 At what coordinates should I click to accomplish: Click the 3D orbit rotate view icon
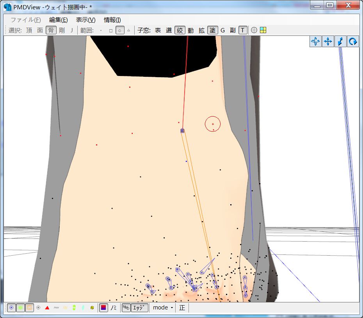[x=315, y=41]
